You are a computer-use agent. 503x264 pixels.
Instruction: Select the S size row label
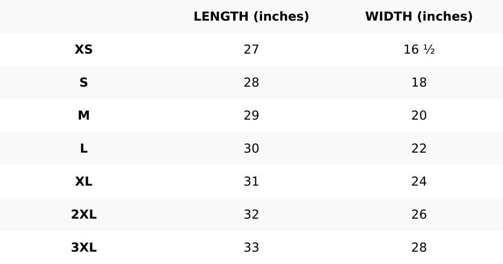84,82
